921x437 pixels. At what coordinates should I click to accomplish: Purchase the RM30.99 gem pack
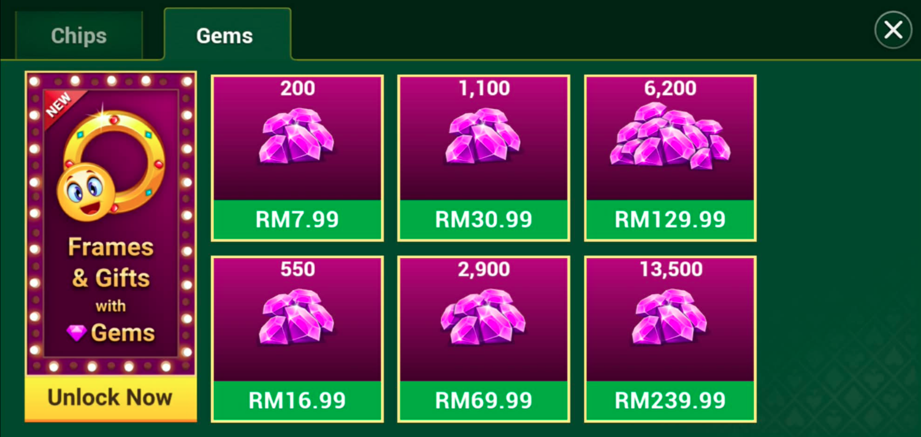(484, 219)
